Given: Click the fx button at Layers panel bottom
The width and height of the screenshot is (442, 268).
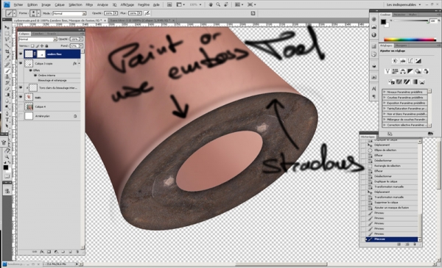Looking at the screenshot, I should [42, 252].
